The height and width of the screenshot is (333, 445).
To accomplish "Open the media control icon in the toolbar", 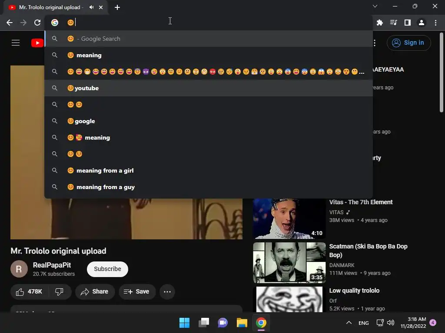I will (394, 23).
